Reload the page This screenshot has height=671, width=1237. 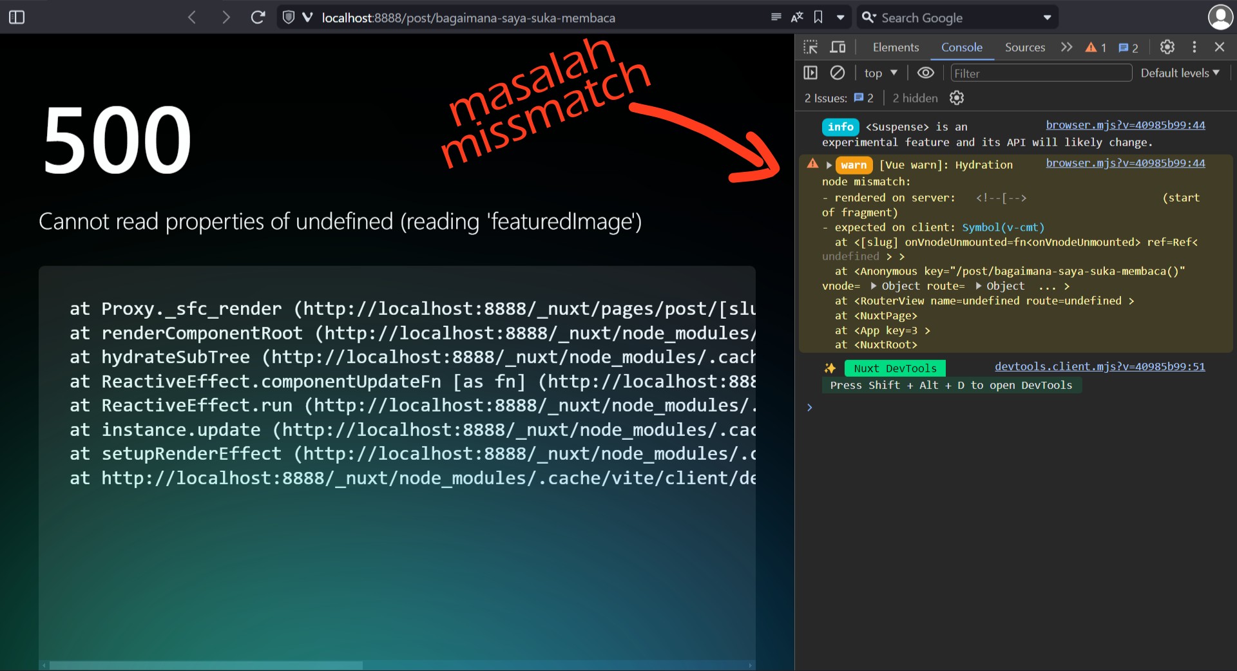tap(258, 17)
